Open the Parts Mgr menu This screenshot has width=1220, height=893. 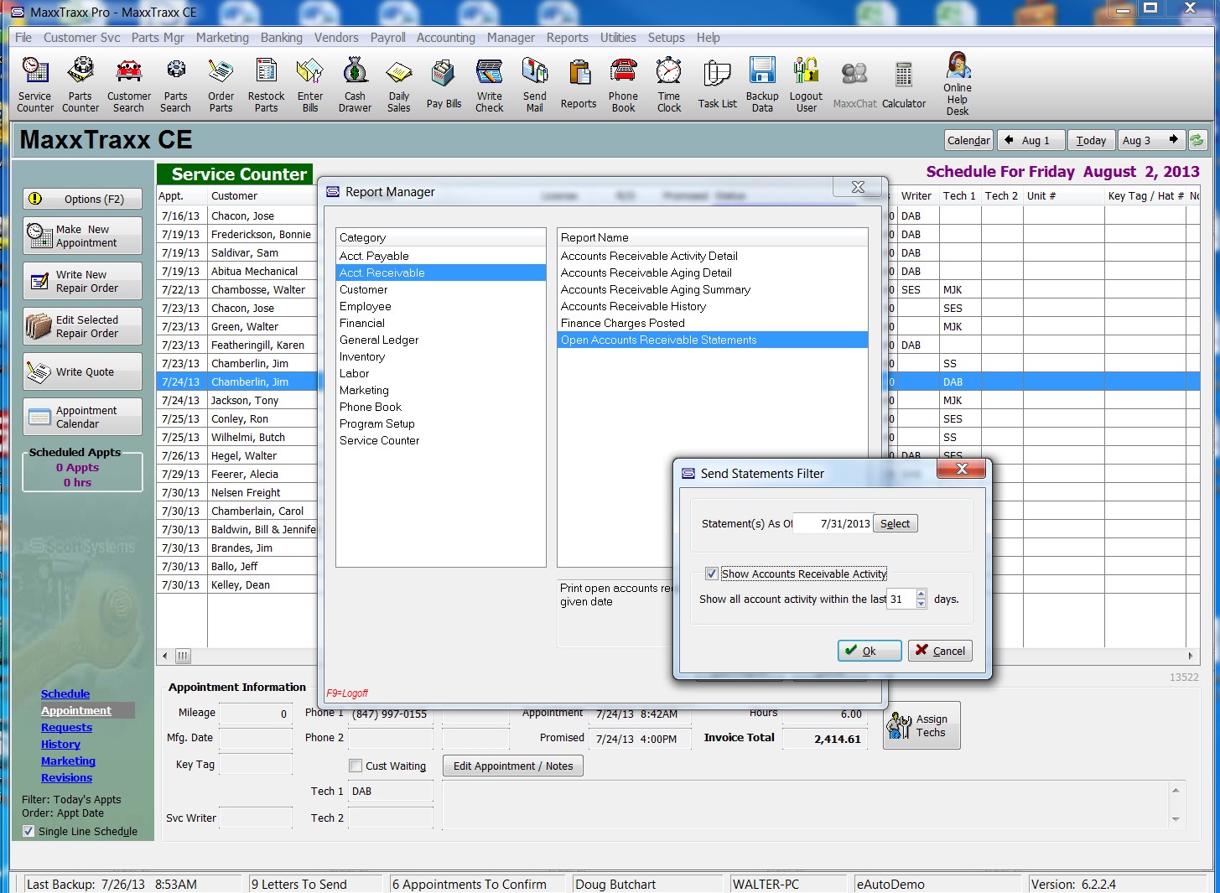158,38
